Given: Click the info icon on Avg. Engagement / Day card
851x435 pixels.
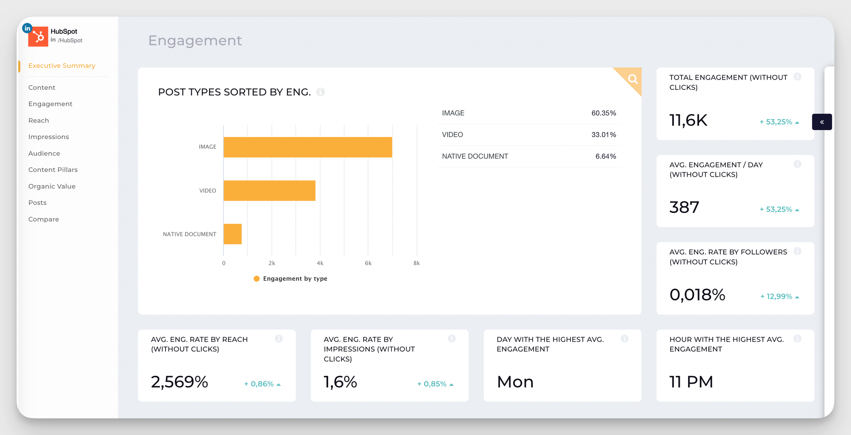Looking at the screenshot, I should 798,164.
